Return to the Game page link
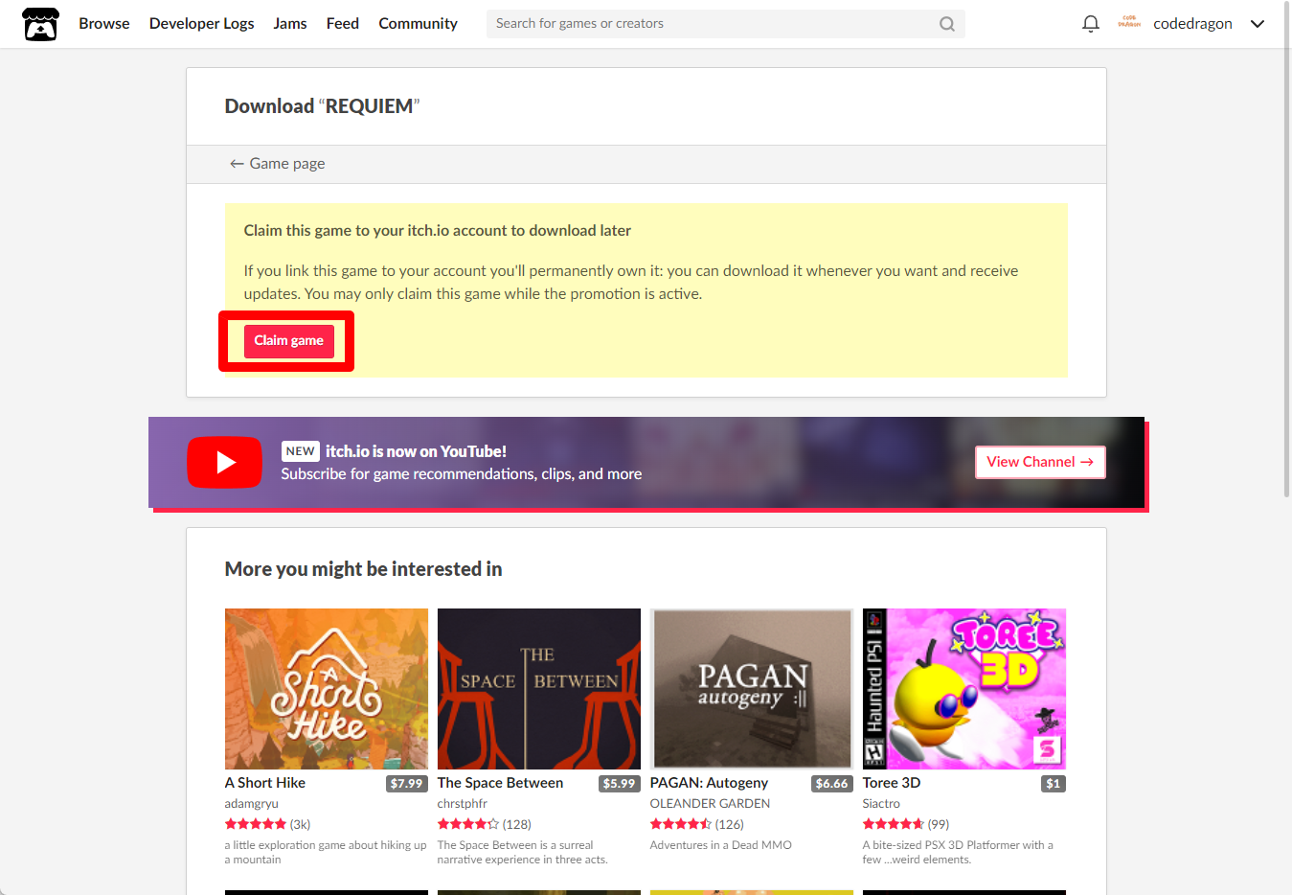Viewport: 1292px width, 895px height. (x=277, y=164)
